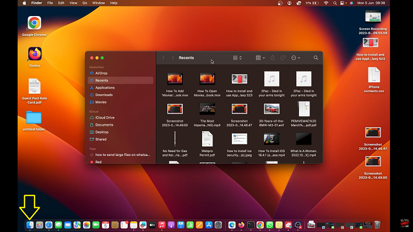This screenshot has width=413, height=232.
Task: Select the Webpro Permit.pdf file
Action: (207, 144)
